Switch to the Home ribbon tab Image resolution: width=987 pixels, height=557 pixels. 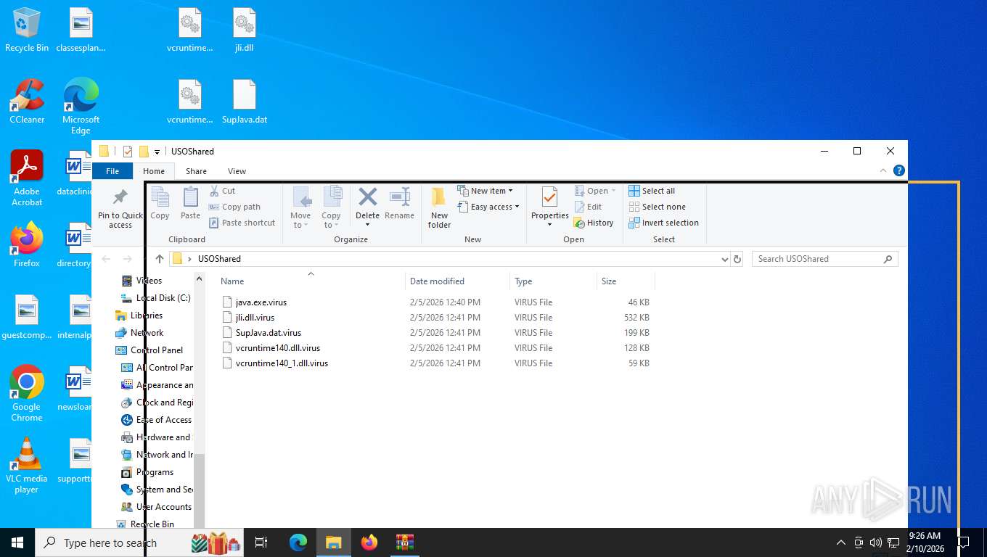pyautogui.click(x=154, y=171)
